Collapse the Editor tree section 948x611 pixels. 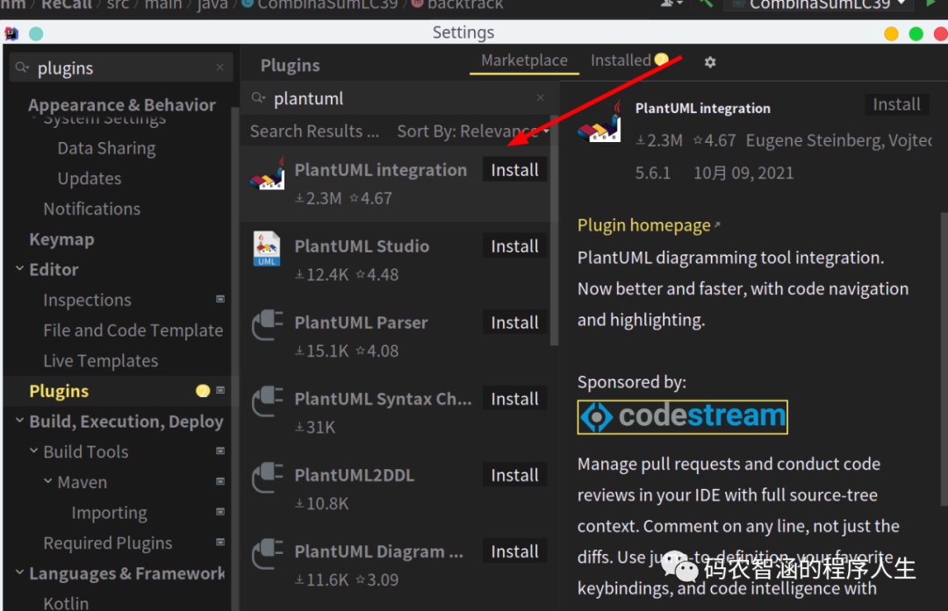(19, 268)
